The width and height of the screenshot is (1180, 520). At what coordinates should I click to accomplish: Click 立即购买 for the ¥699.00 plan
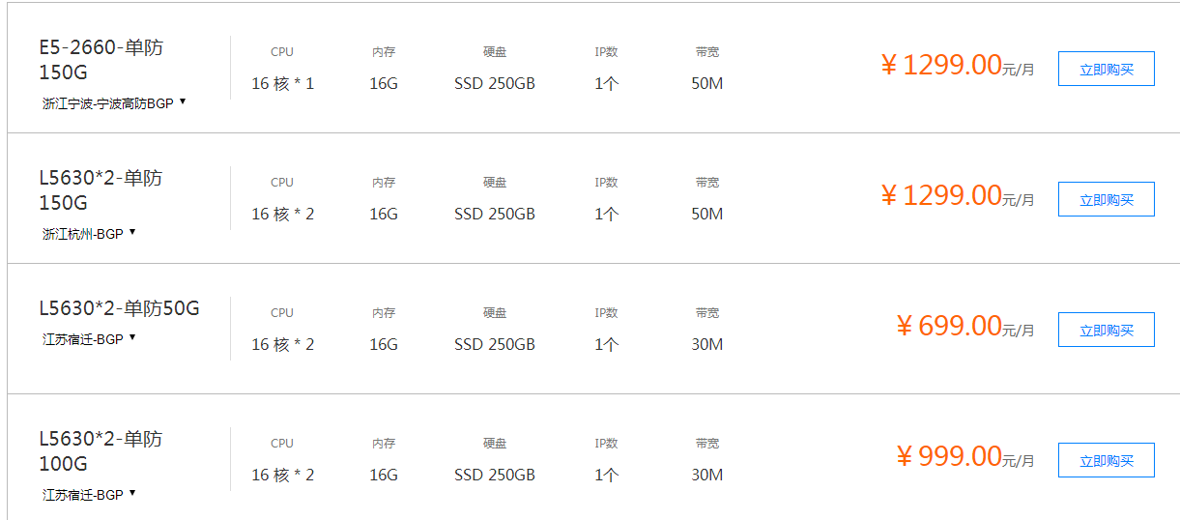click(x=1106, y=330)
